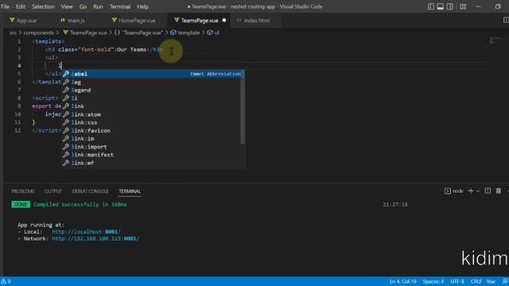509x286 pixels.
Task: Open the Run menu
Action: pyautogui.click(x=98, y=6)
